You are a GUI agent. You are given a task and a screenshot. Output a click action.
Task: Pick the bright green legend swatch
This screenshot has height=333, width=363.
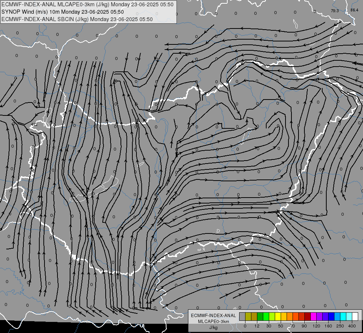coord(266,316)
